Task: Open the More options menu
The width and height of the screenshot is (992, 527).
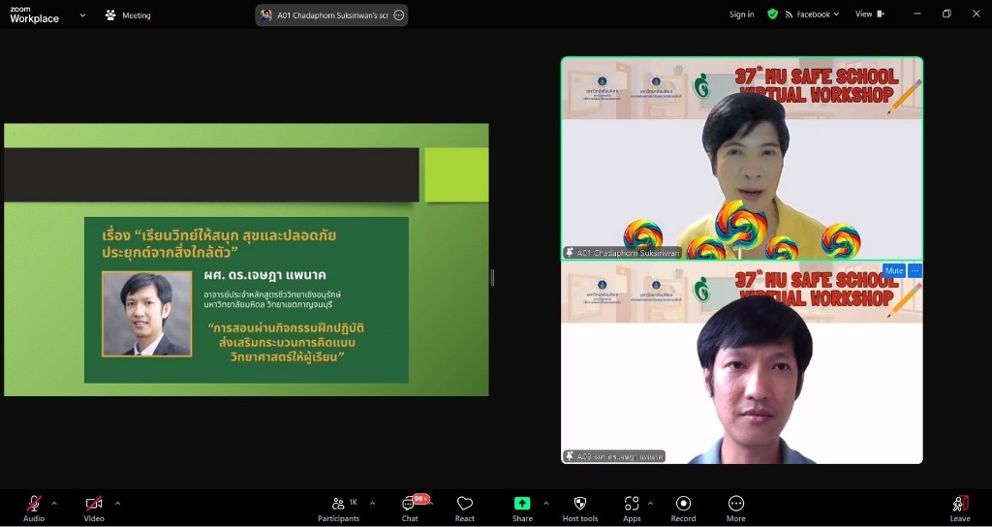Action: click(x=736, y=509)
